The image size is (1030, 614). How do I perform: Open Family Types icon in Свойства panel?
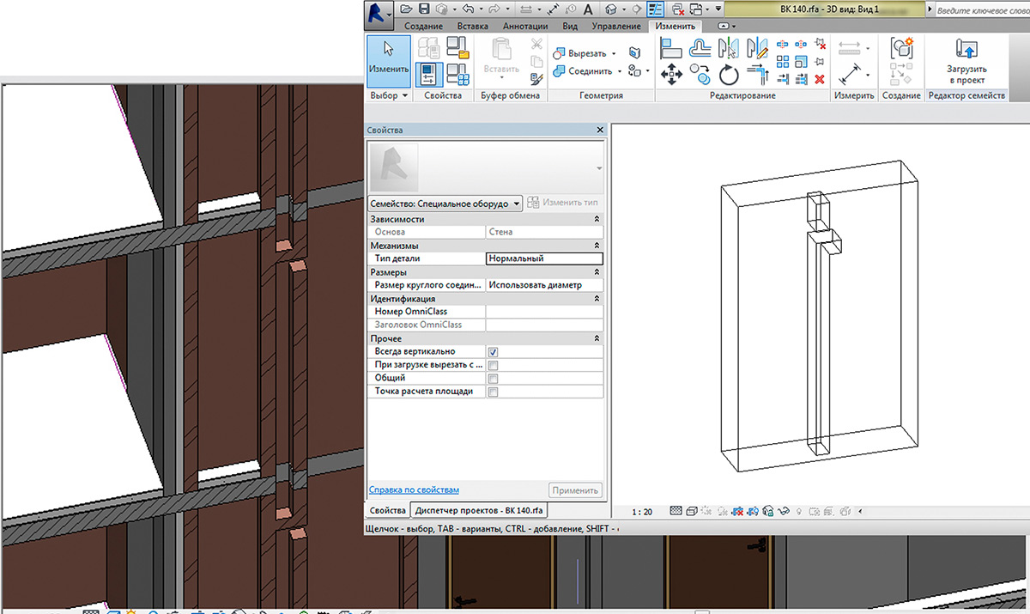coord(457,76)
